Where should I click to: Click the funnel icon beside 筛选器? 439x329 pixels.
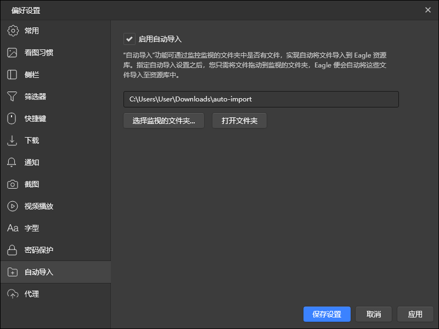(x=12, y=97)
